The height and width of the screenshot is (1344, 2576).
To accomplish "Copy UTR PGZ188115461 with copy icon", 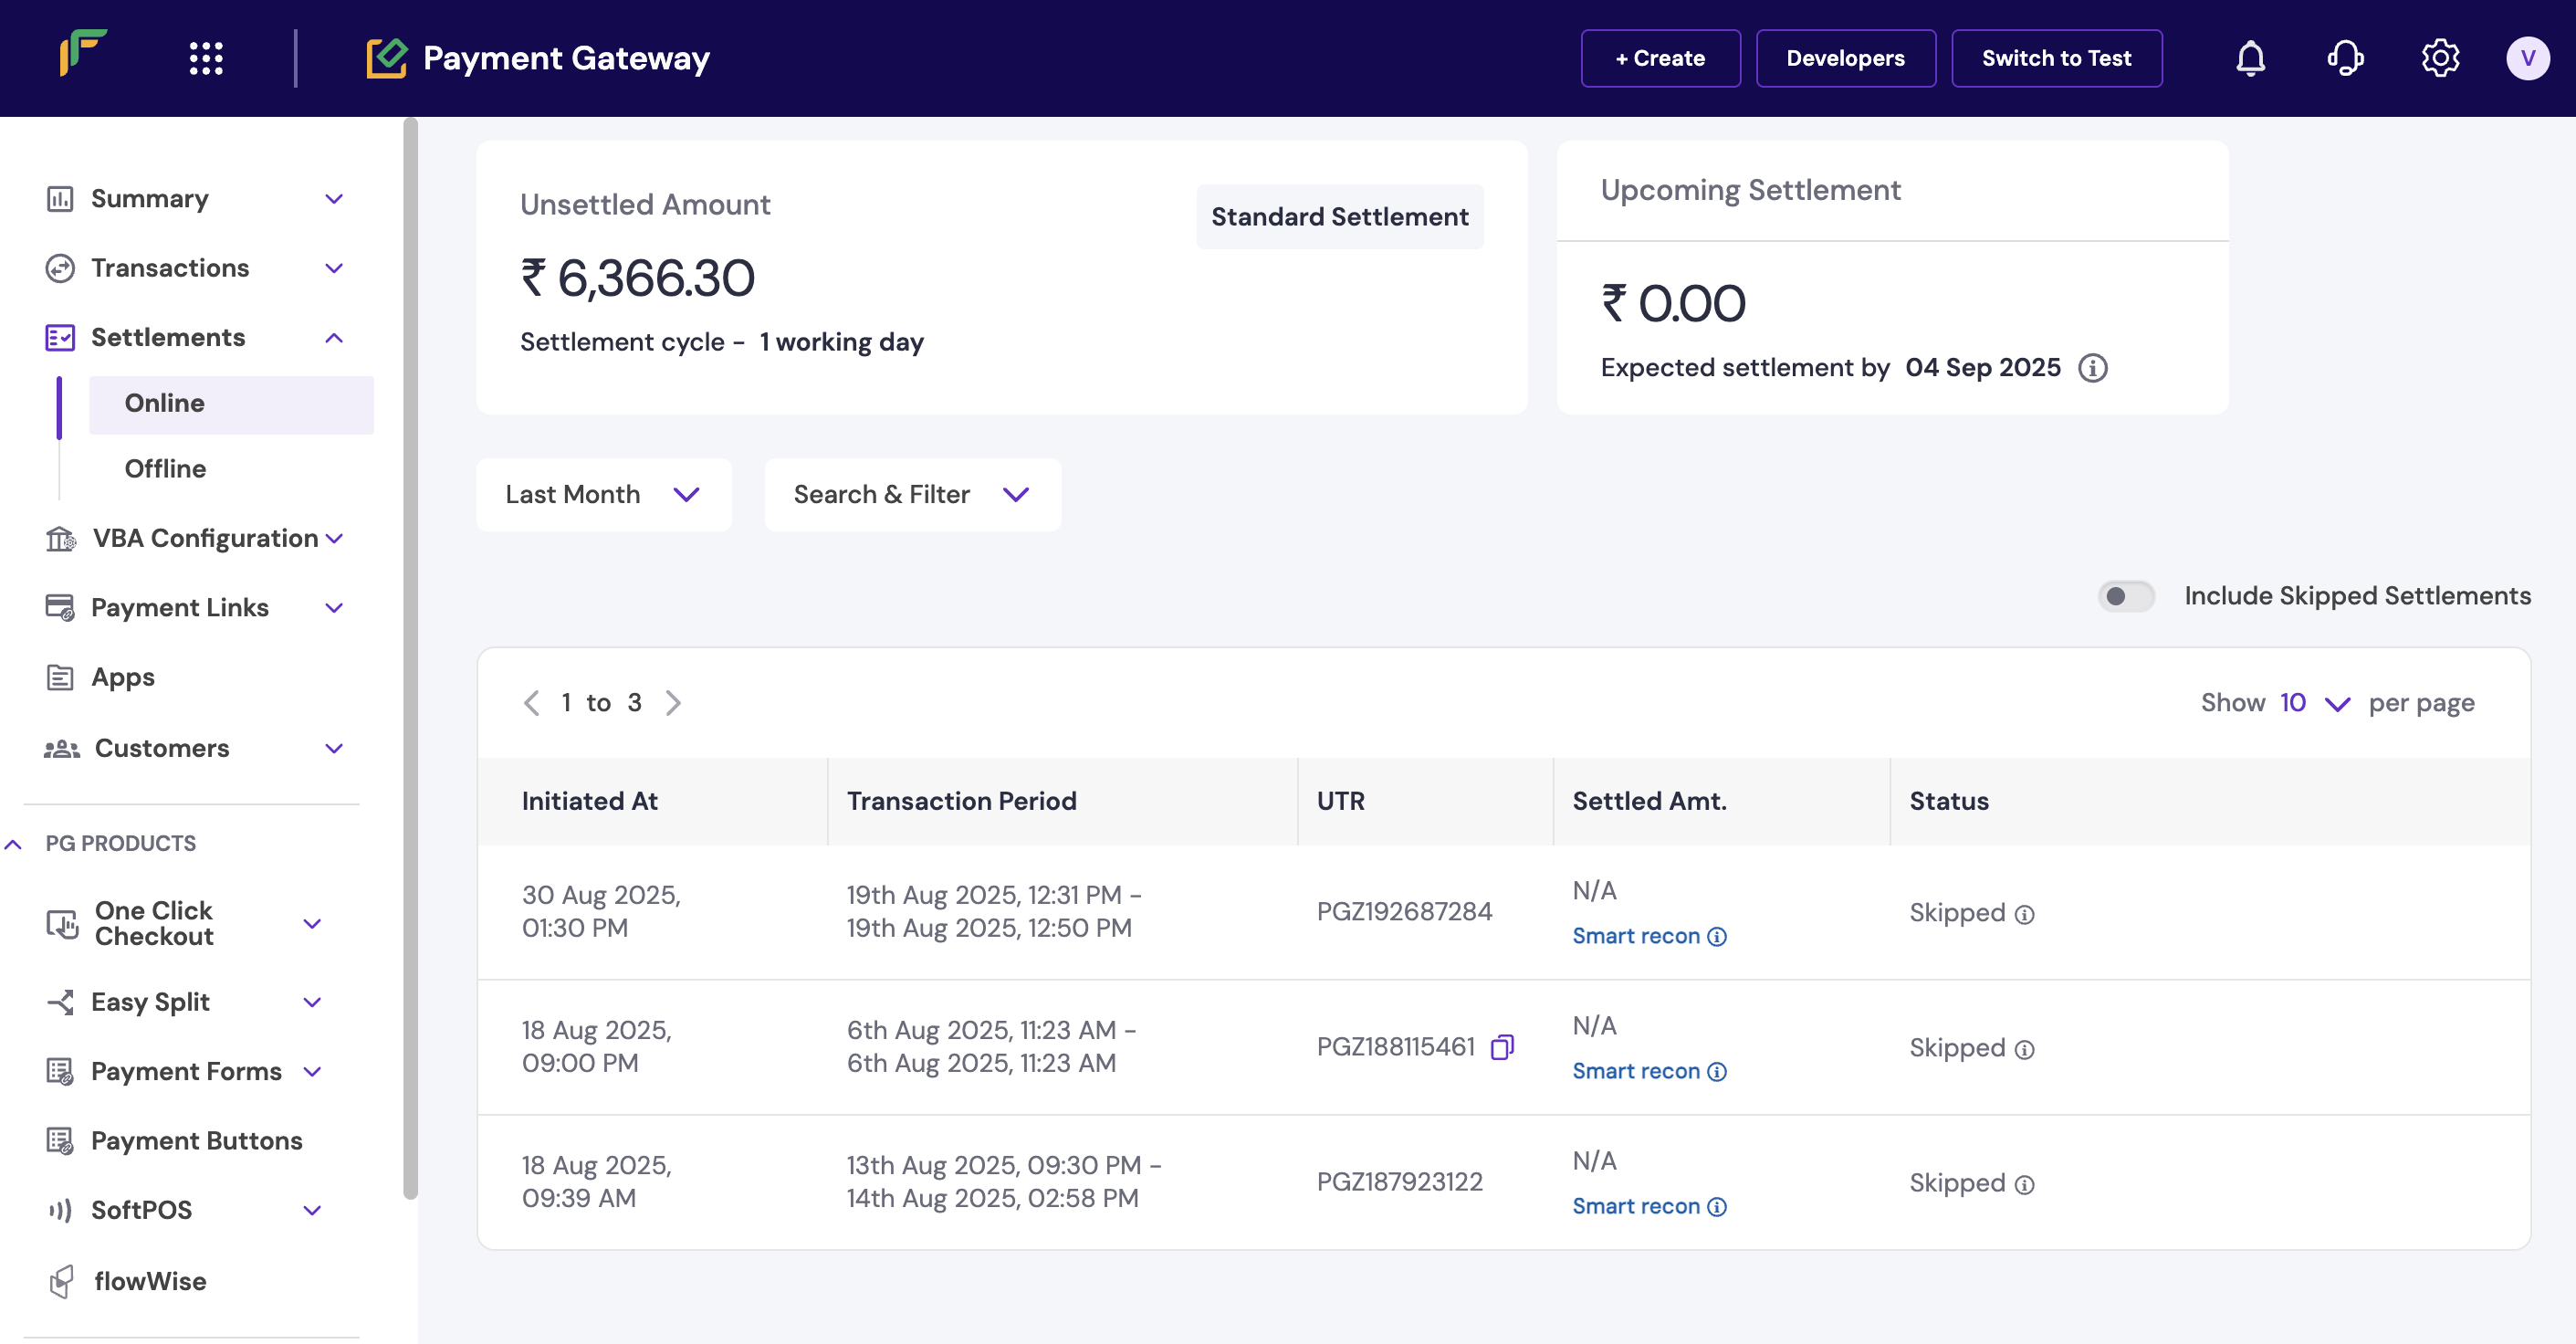I will [1502, 1046].
